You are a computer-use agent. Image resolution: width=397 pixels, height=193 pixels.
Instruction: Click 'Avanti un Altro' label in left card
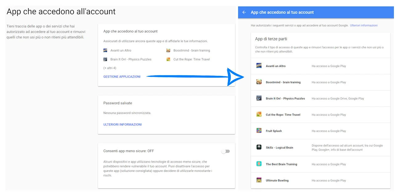[x=121, y=50]
